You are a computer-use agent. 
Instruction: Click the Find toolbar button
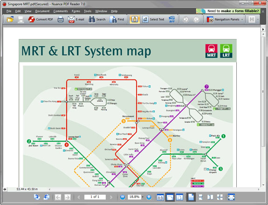(x=117, y=19)
